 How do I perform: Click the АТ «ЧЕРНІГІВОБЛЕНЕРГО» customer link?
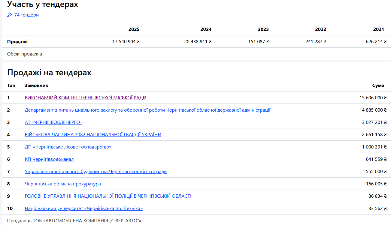[x=53, y=122]
